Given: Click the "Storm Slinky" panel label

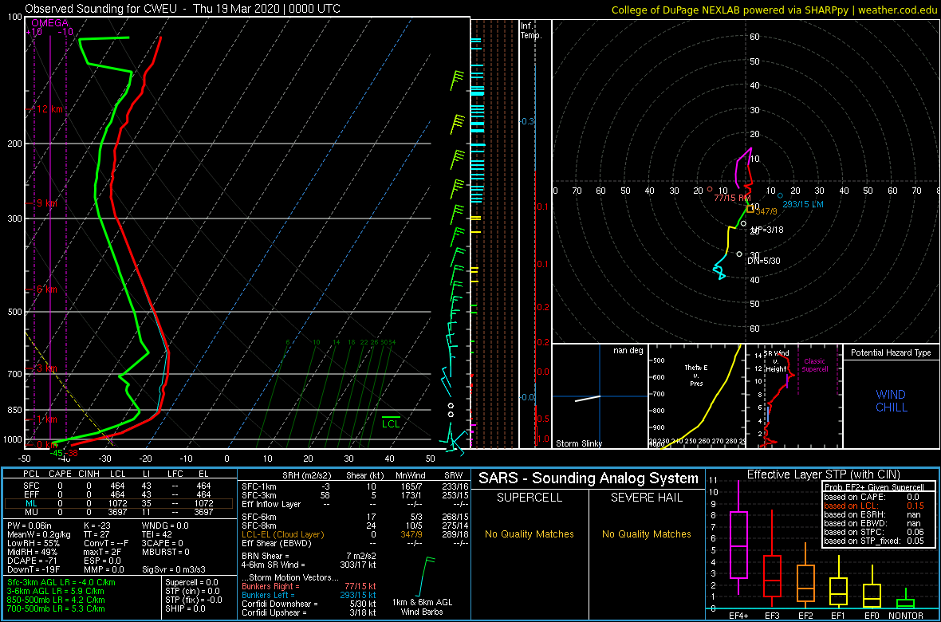Looking at the screenshot, I should [x=578, y=443].
